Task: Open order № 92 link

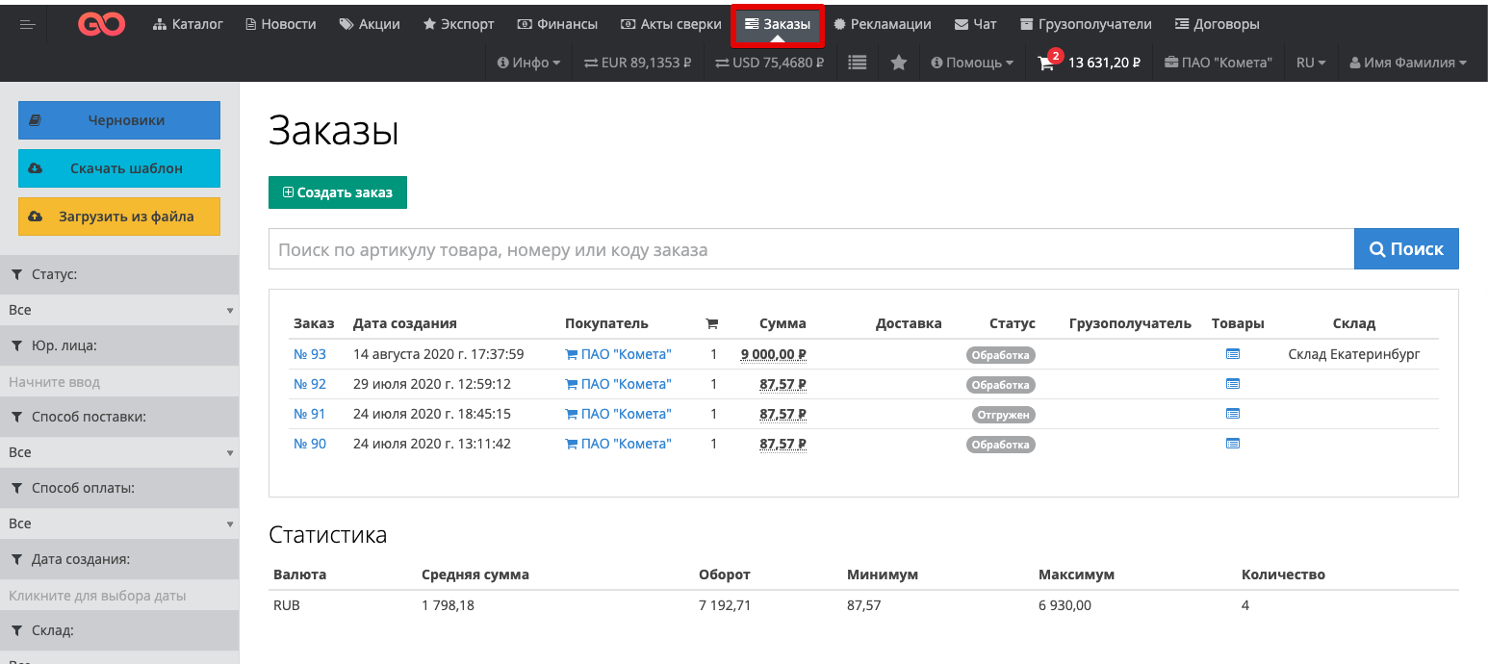Action: tap(310, 384)
